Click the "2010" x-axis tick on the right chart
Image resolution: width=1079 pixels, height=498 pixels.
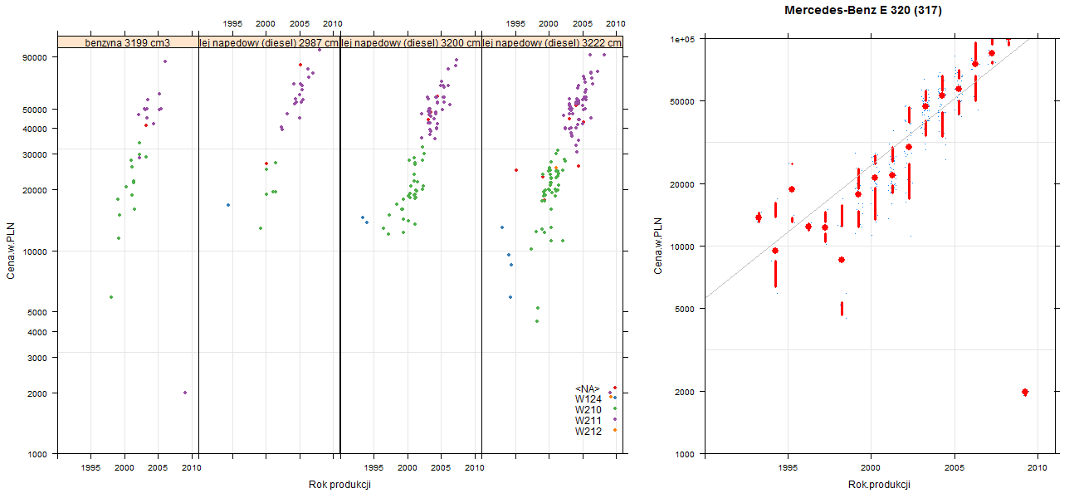coord(1037,469)
